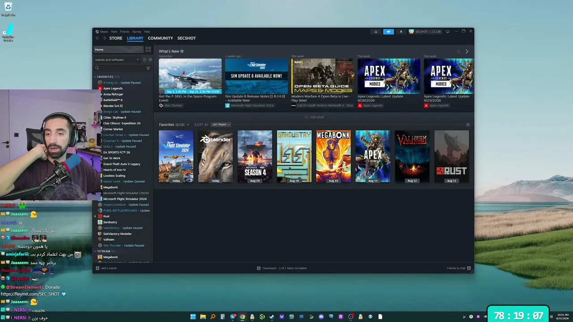Viewport: 573px width, 322px height.
Task: Click the recent activity clock icon
Action: (145, 59)
